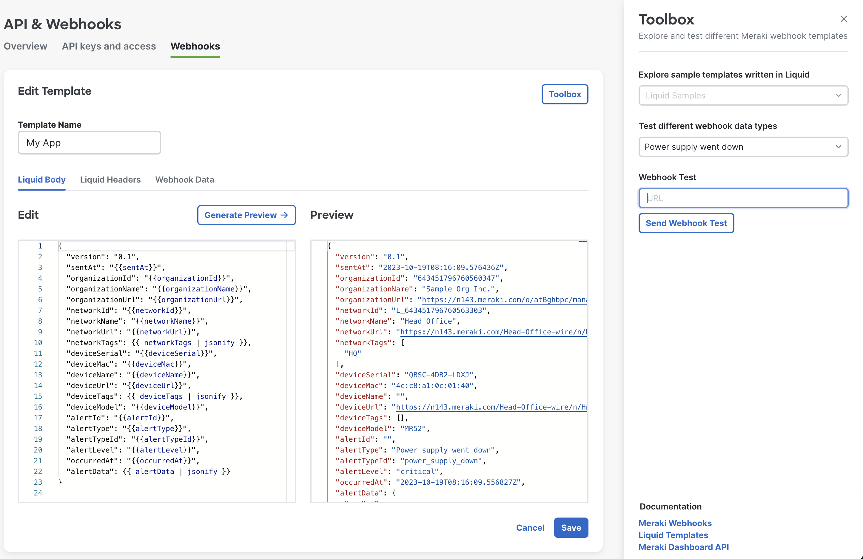Switch to the Liquid Headers tab
This screenshot has height=559, width=863.
110,180
